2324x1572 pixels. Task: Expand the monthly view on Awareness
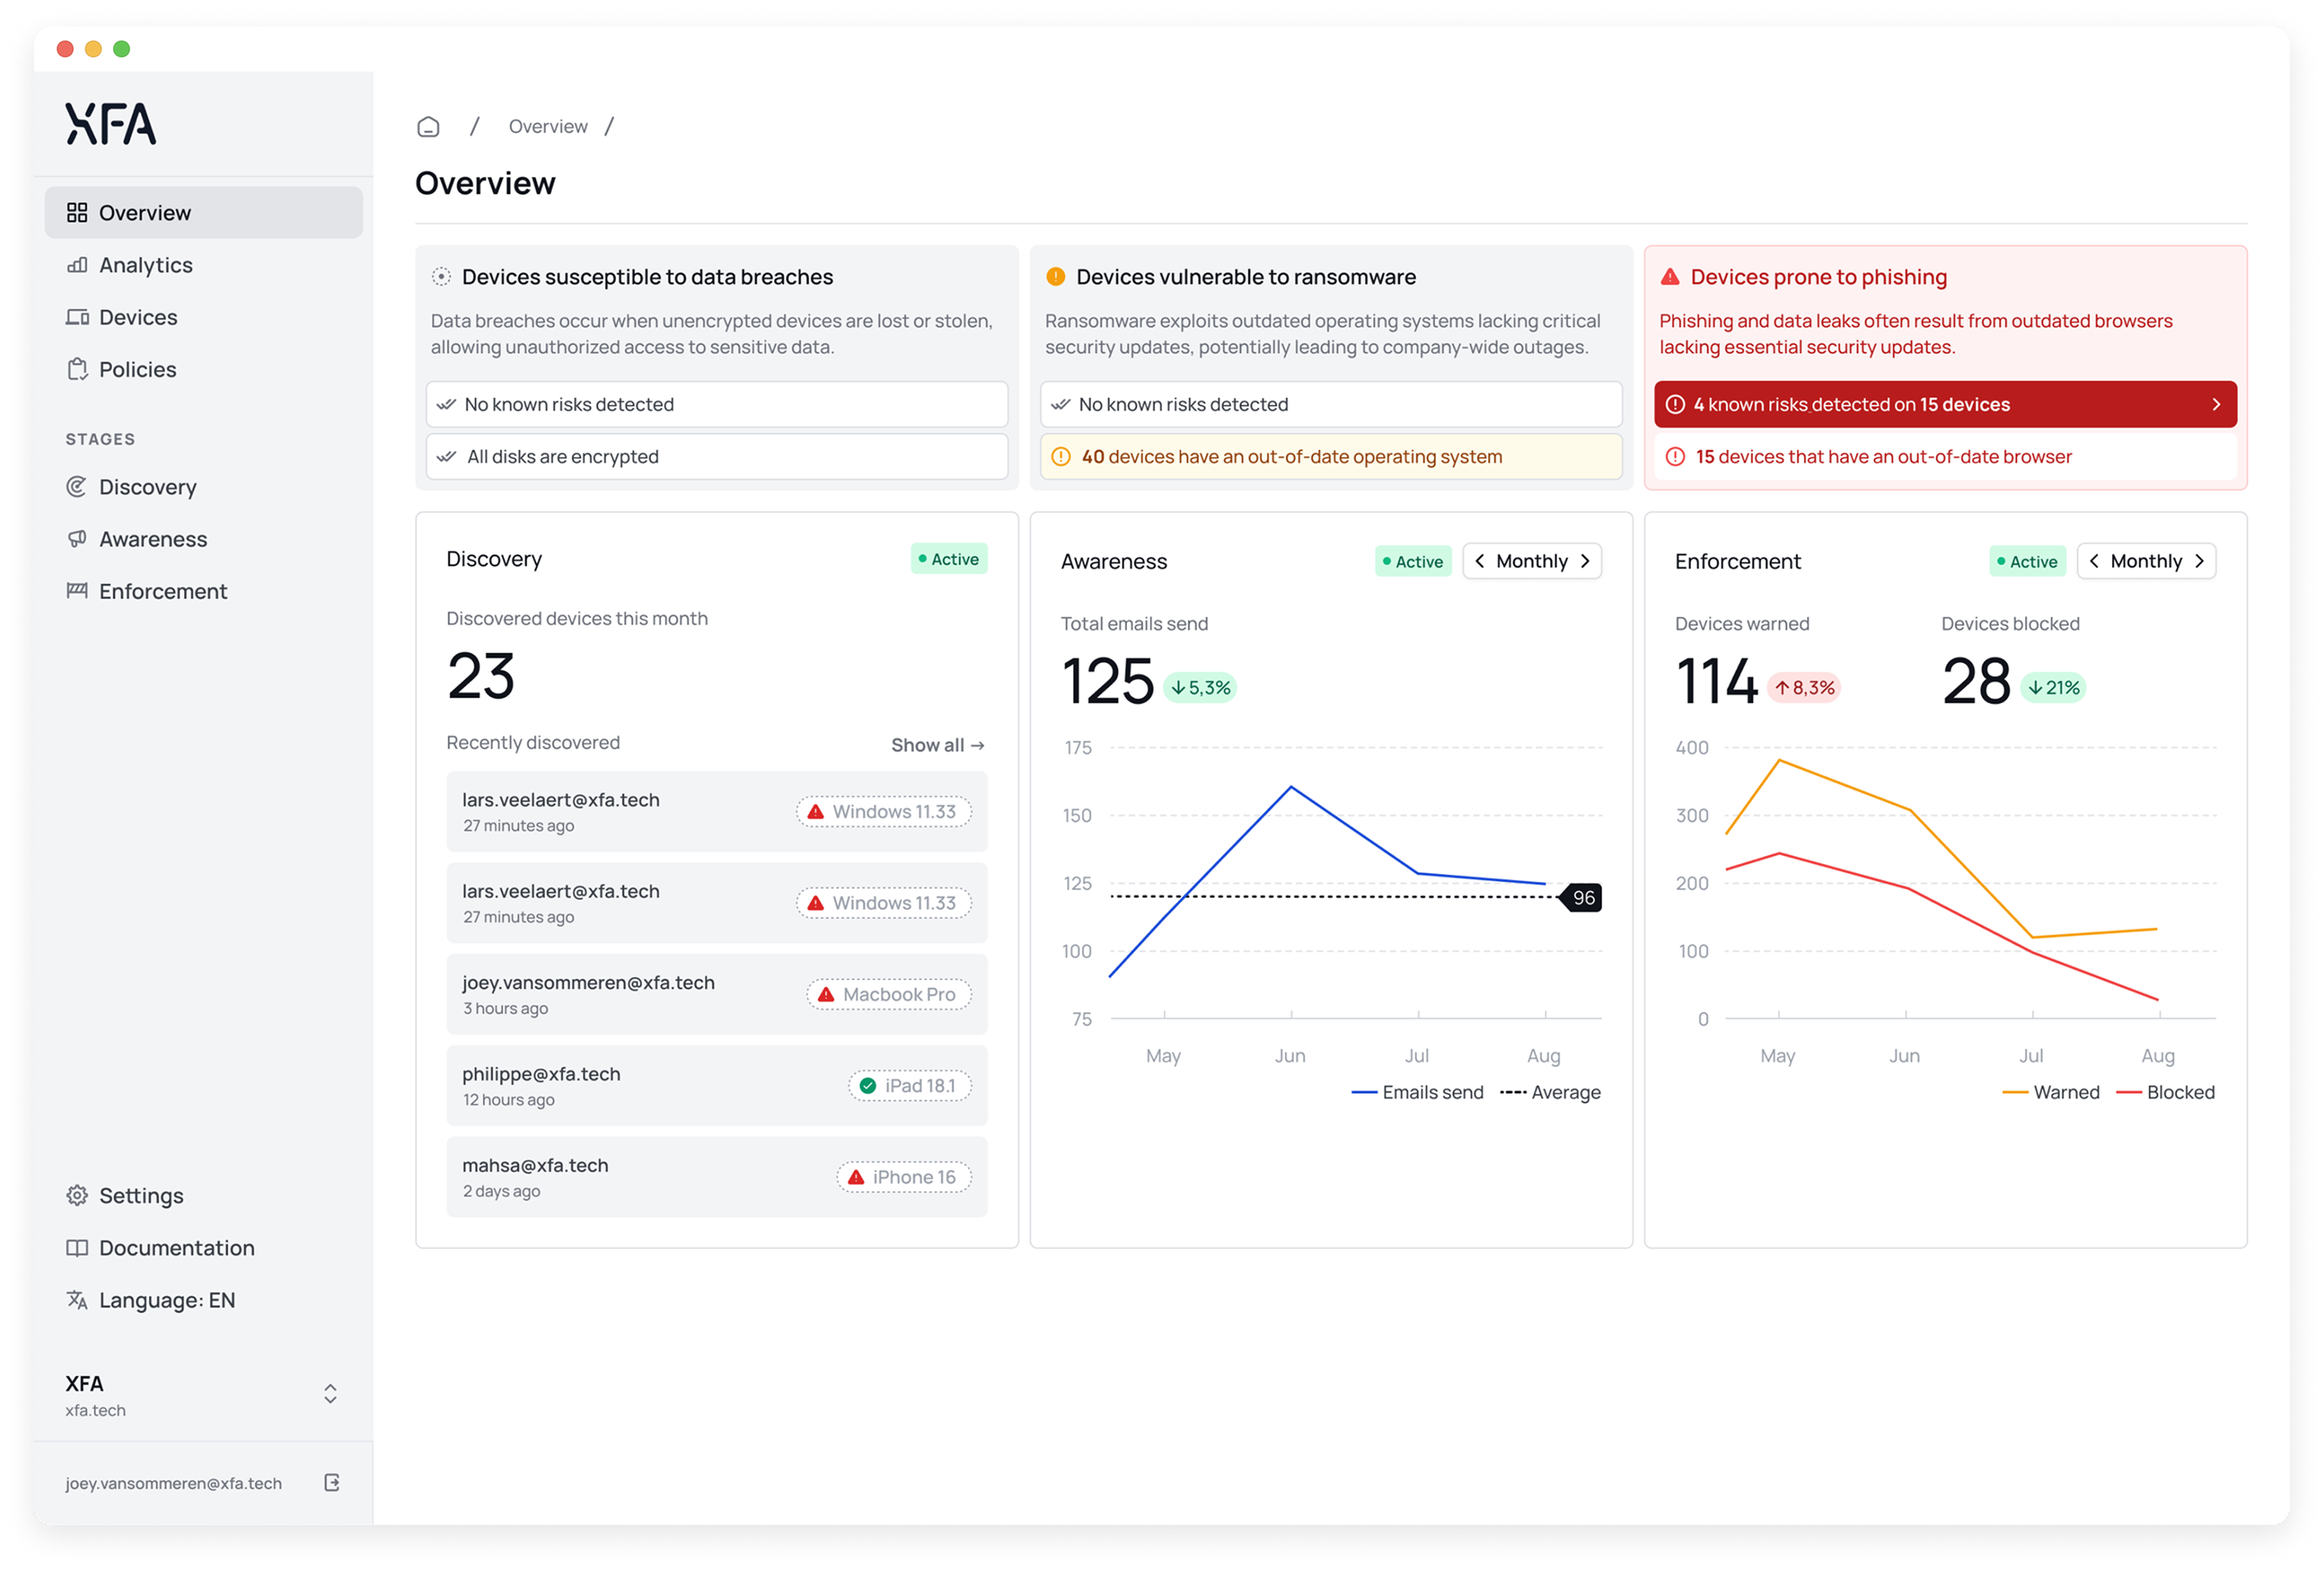point(1589,561)
